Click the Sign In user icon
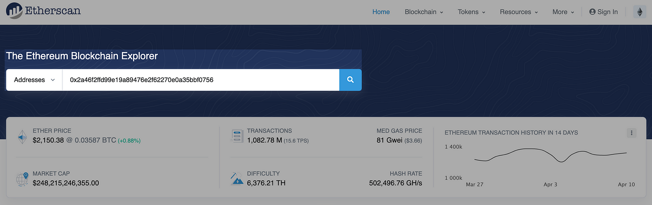The width and height of the screenshot is (652, 205). coord(592,12)
